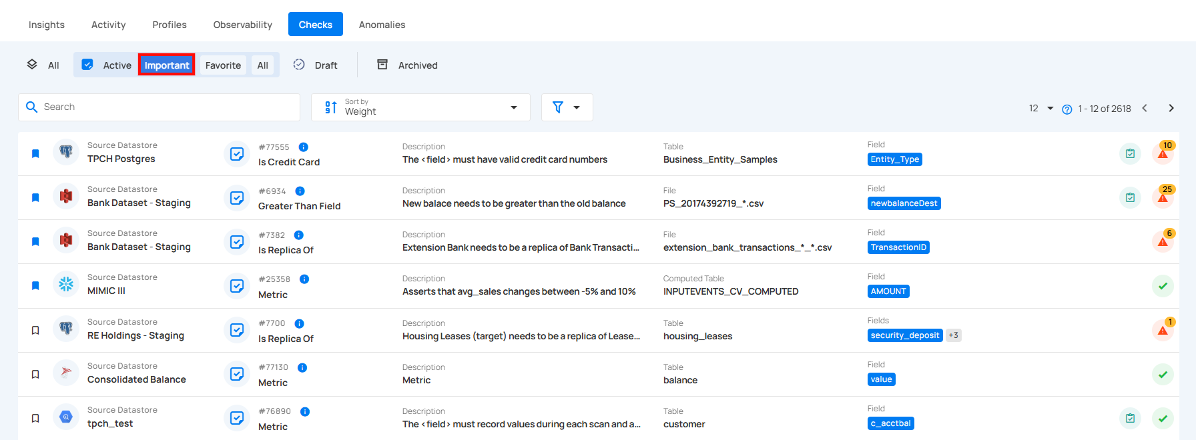Image resolution: width=1196 pixels, height=440 pixels.
Task: Click green checkmark in INPUTEVENTS_CV_COMPUTED row
Action: click(x=1163, y=286)
